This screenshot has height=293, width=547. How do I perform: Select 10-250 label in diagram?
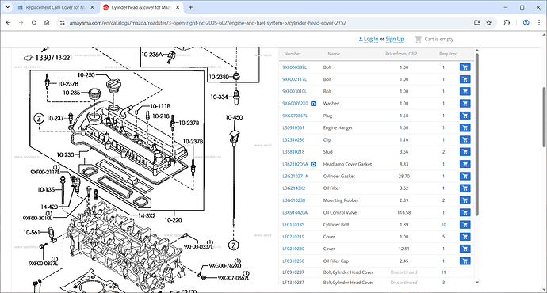point(86,75)
